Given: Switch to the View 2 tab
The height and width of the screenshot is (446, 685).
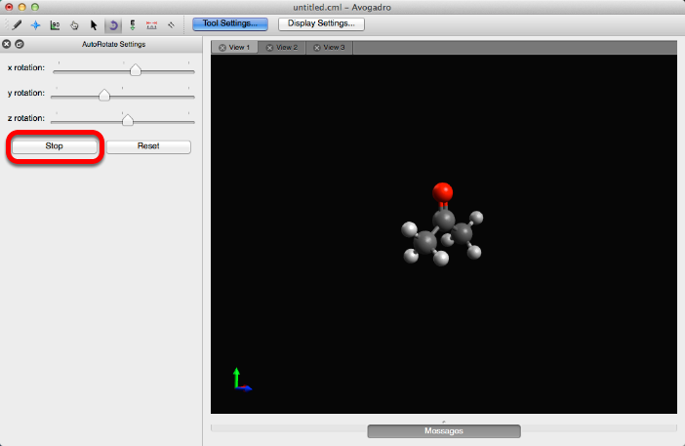Looking at the screenshot, I should click(282, 47).
